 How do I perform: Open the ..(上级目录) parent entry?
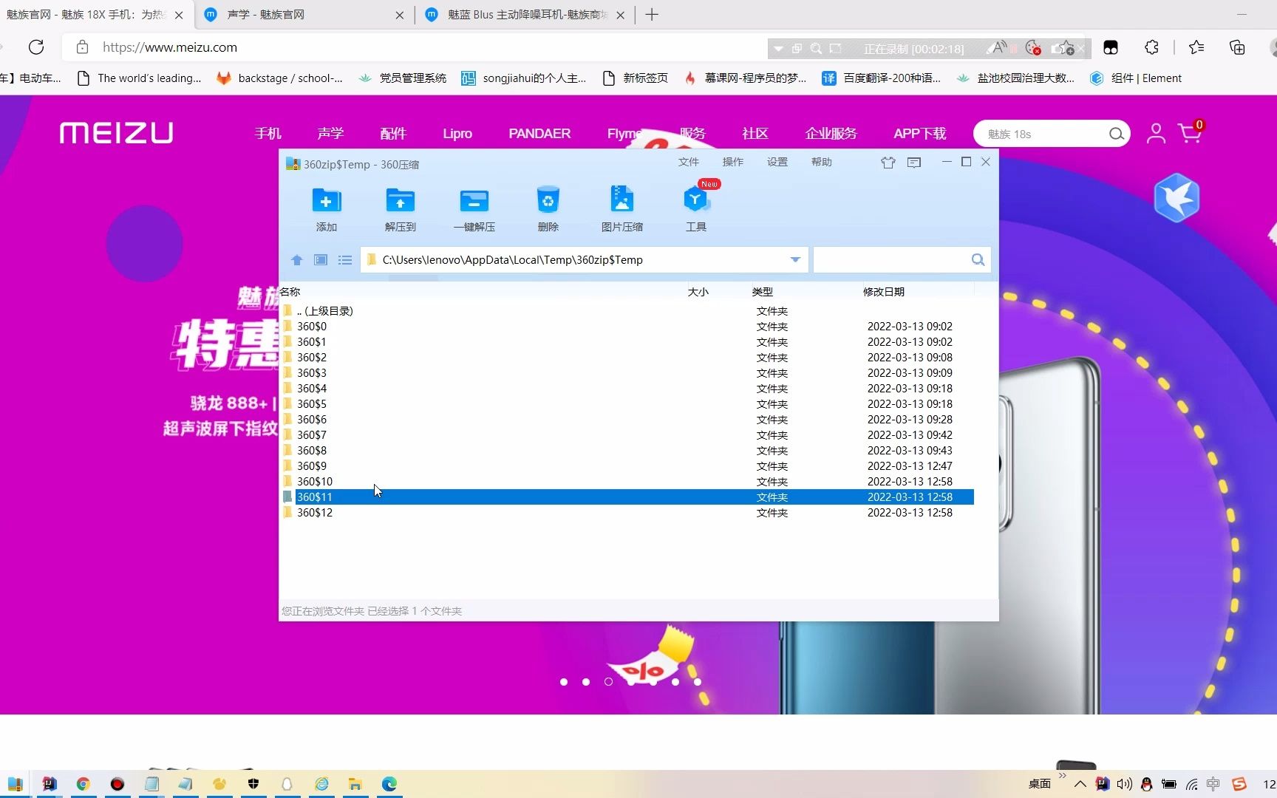pos(627,311)
